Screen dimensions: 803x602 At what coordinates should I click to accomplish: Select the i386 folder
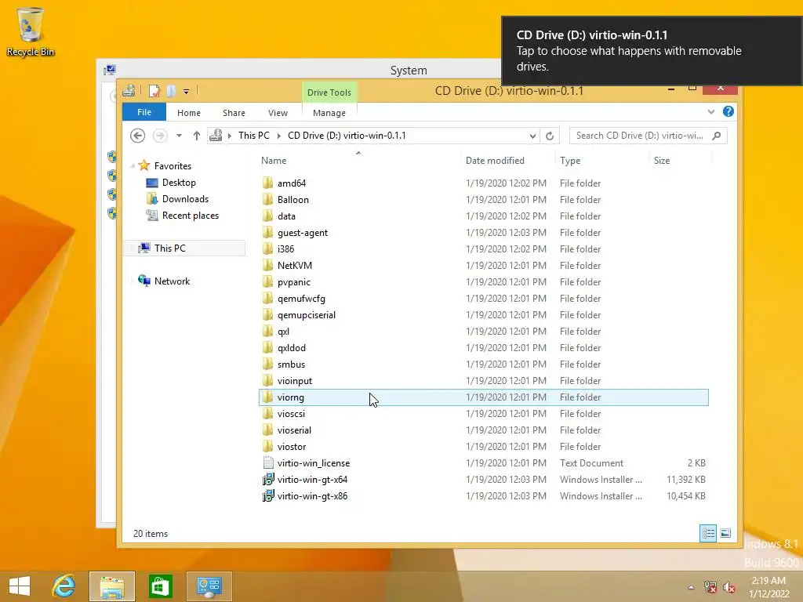[285, 248]
